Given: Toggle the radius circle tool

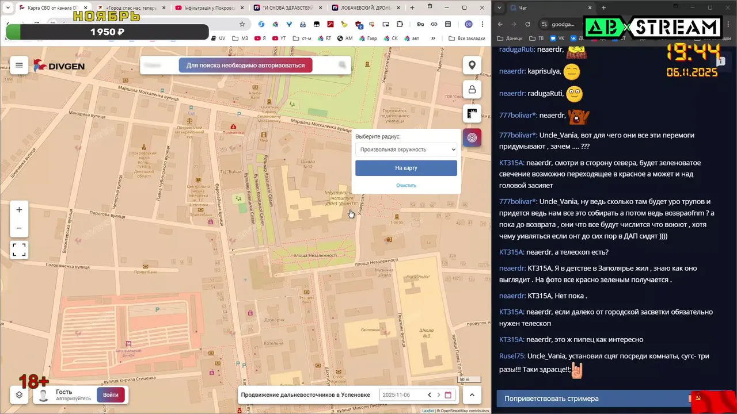Looking at the screenshot, I should (x=472, y=137).
